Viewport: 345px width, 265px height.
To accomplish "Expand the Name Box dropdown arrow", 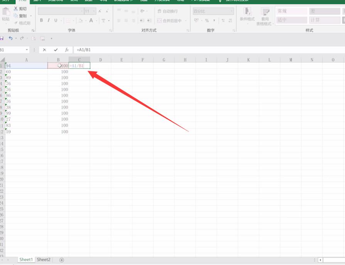I will pos(27,50).
